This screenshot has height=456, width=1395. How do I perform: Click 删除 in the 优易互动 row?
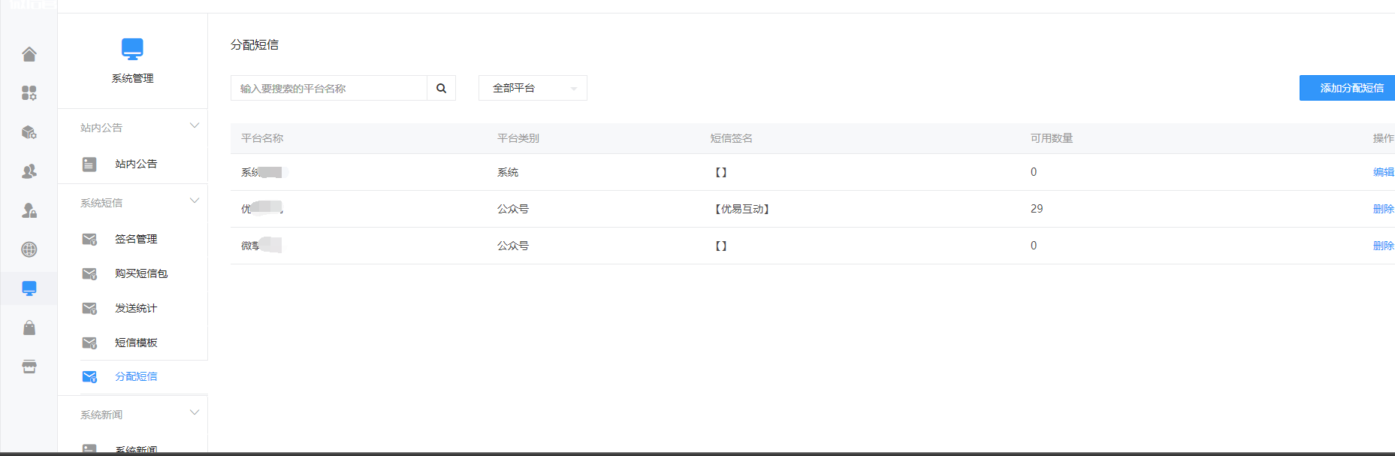click(x=1384, y=209)
